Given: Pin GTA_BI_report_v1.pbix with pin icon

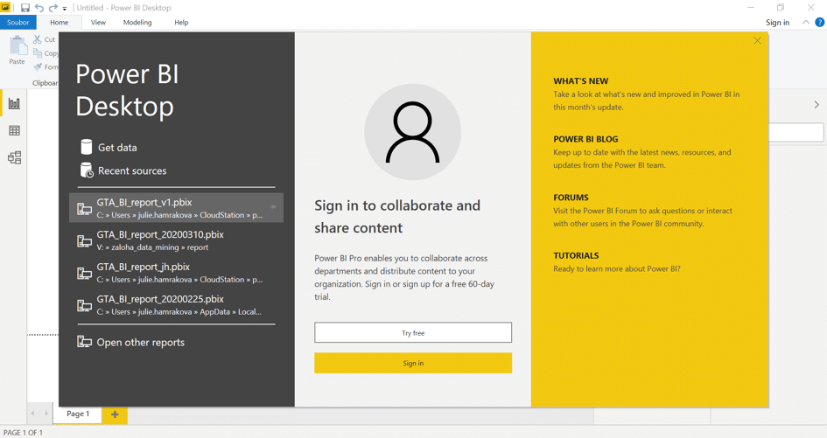Looking at the screenshot, I should point(273,207).
